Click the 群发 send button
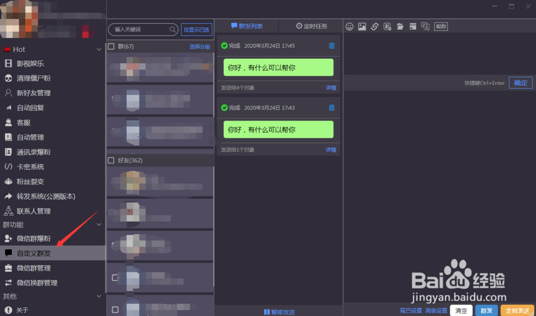The height and width of the screenshot is (316, 536). point(487,311)
